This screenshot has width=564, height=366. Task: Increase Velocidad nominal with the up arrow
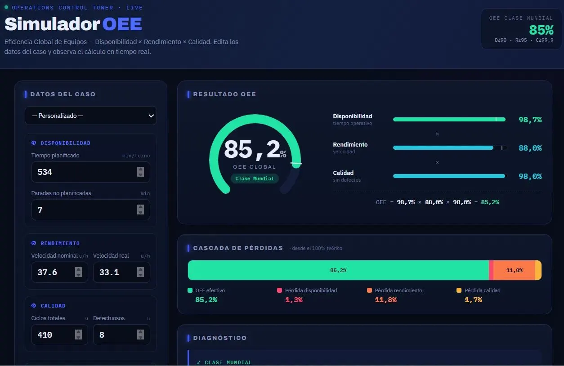tap(78, 270)
